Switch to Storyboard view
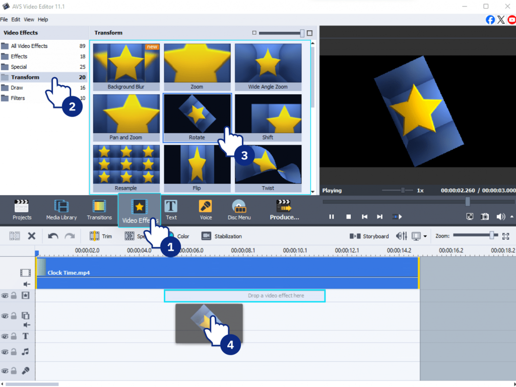This screenshot has height=387, width=516. 370,236
